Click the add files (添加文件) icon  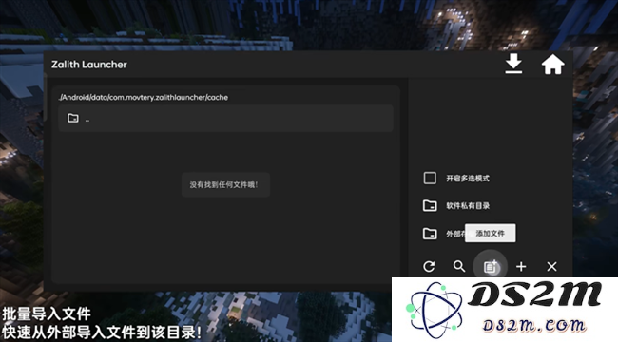pyautogui.click(x=491, y=267)
